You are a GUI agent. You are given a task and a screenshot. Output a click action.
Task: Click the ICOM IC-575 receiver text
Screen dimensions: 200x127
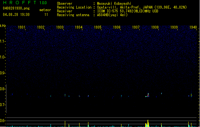coord(128,11)
